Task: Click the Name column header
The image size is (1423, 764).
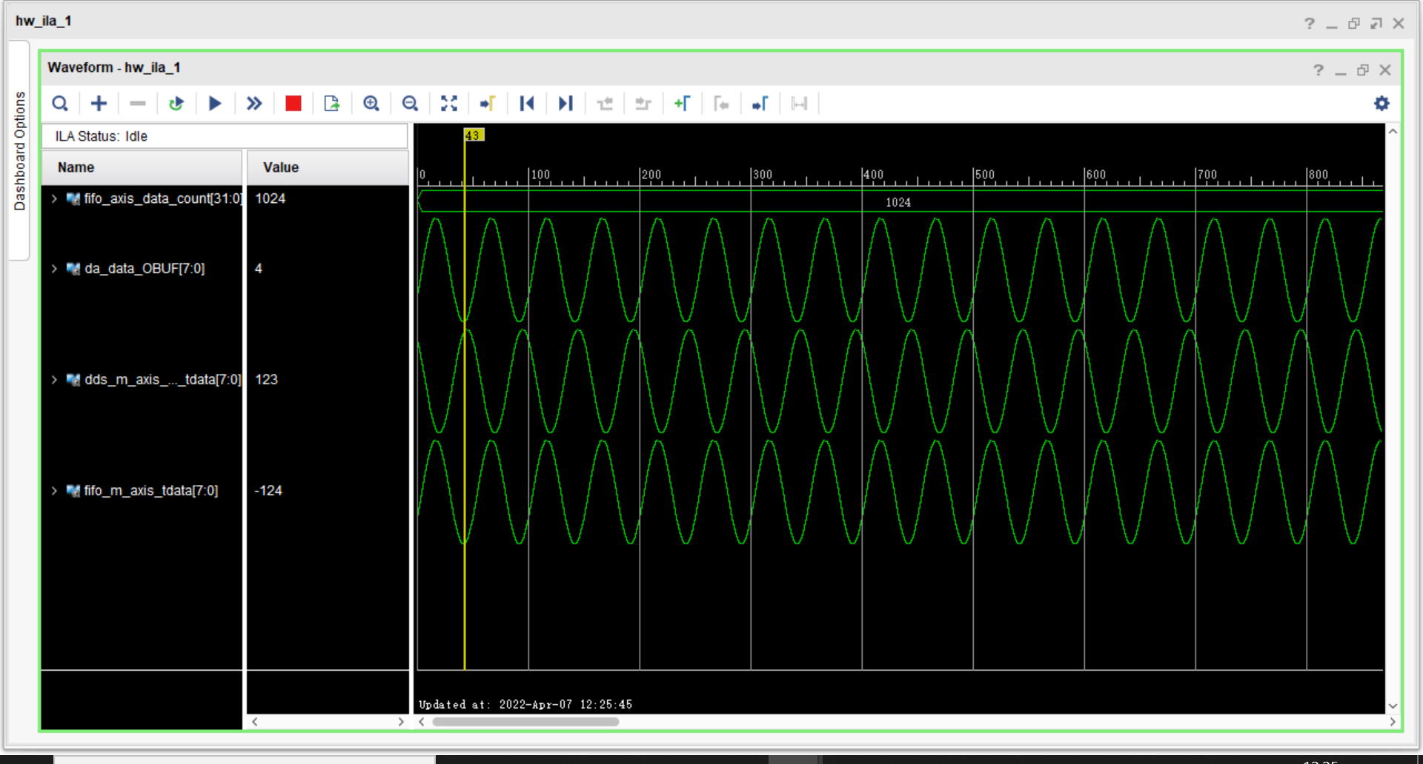Action: click(142, 167)
